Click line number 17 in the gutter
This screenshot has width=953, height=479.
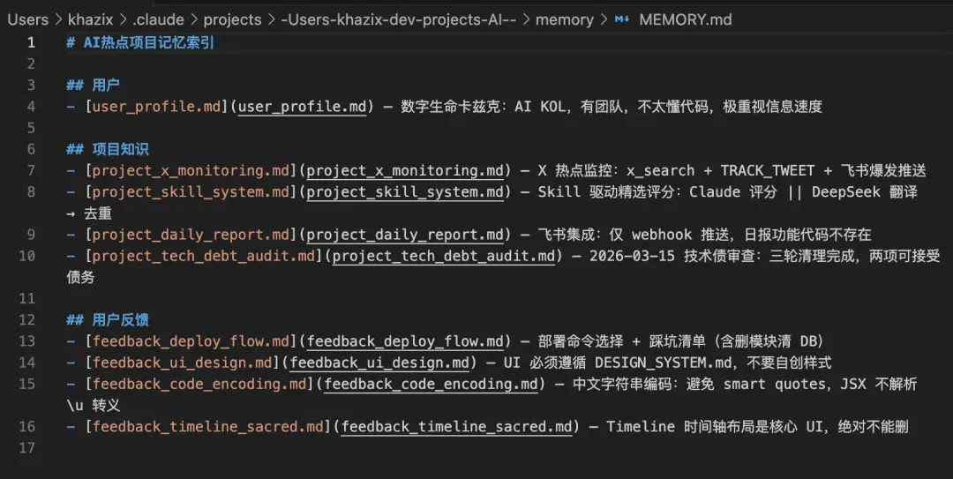tap(27, 448)
